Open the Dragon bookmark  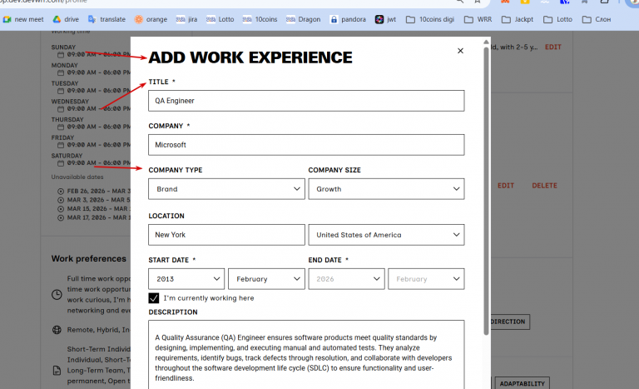[x=303, y=19]
